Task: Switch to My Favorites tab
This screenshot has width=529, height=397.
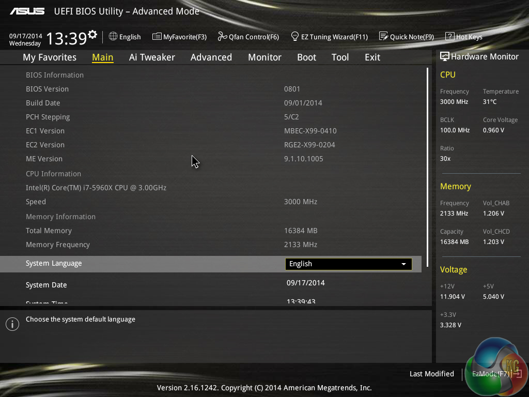Action: (x=50, y=57)
